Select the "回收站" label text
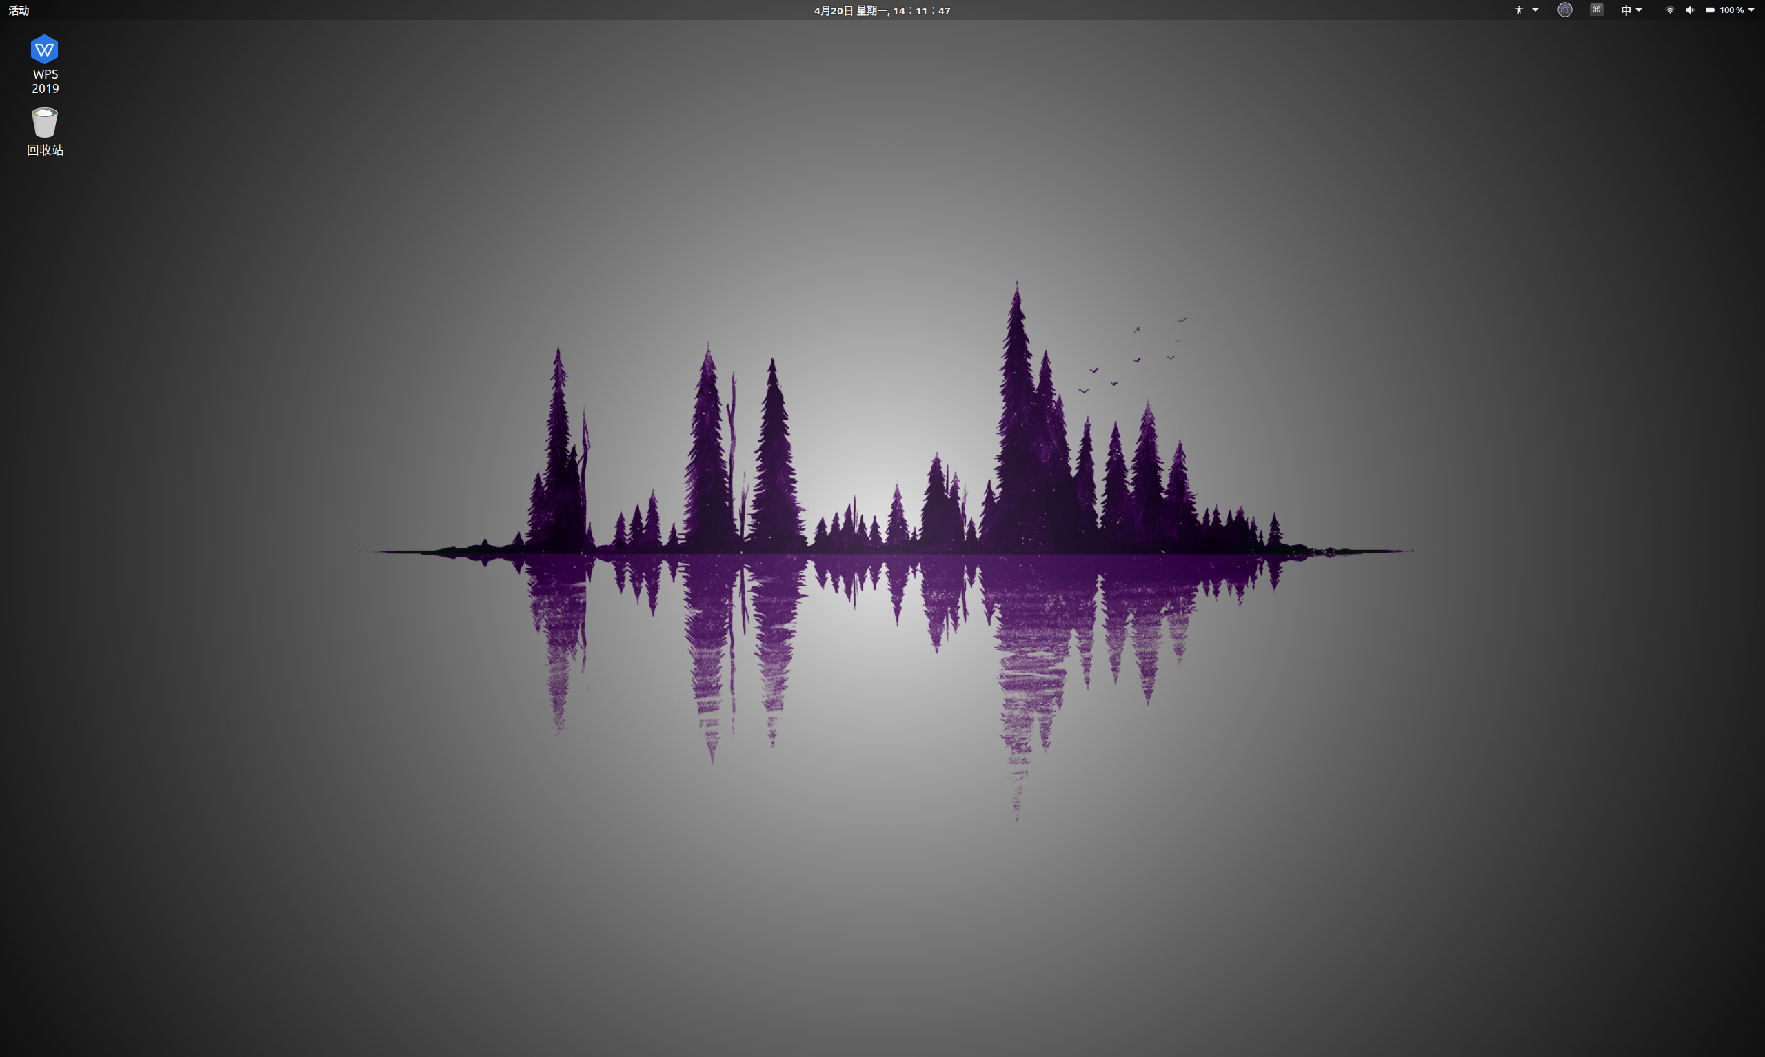Viewport: 1765px width, 1057px height. tap(45, 150)
